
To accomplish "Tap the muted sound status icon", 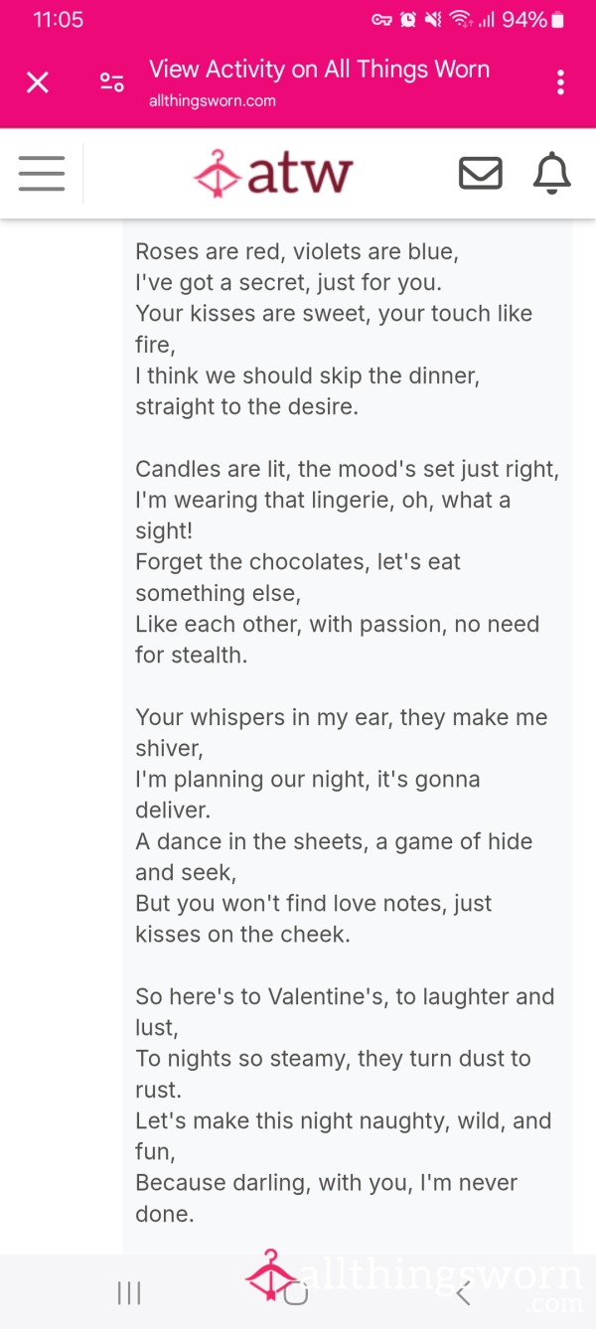I will (x=434, y=20).
